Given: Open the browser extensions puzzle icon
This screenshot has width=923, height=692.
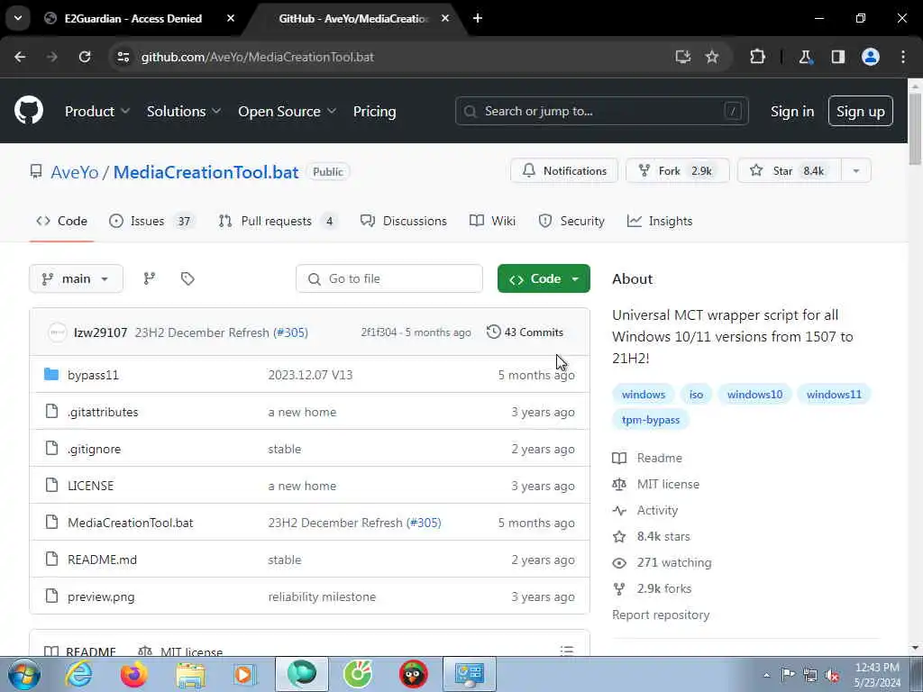Looking at the screenshot, I should pyautogui.click(x=757, y=57).
